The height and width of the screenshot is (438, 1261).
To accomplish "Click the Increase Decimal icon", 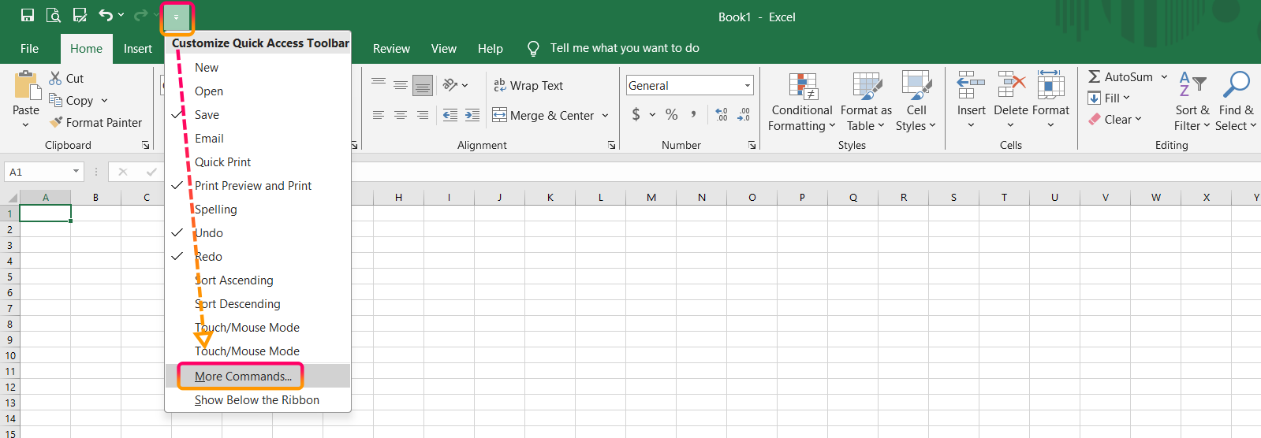I will click(722, 114).
